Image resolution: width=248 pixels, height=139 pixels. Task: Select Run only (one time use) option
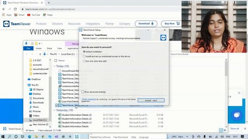[x=84, y=61]
